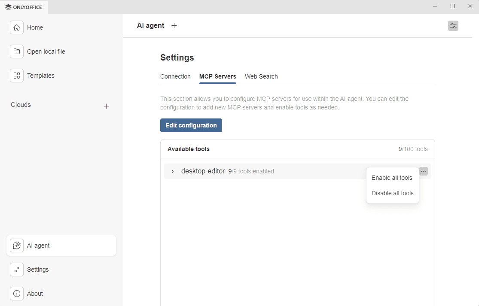Image resolution: width=479 pixels, height=306 pixels.
Task: Switch to the Connection tab
Action: pyautogui.click(x=175, y=76)
